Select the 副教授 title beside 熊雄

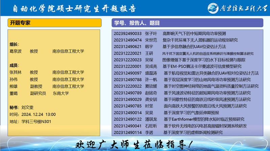(x=36, y=86)
